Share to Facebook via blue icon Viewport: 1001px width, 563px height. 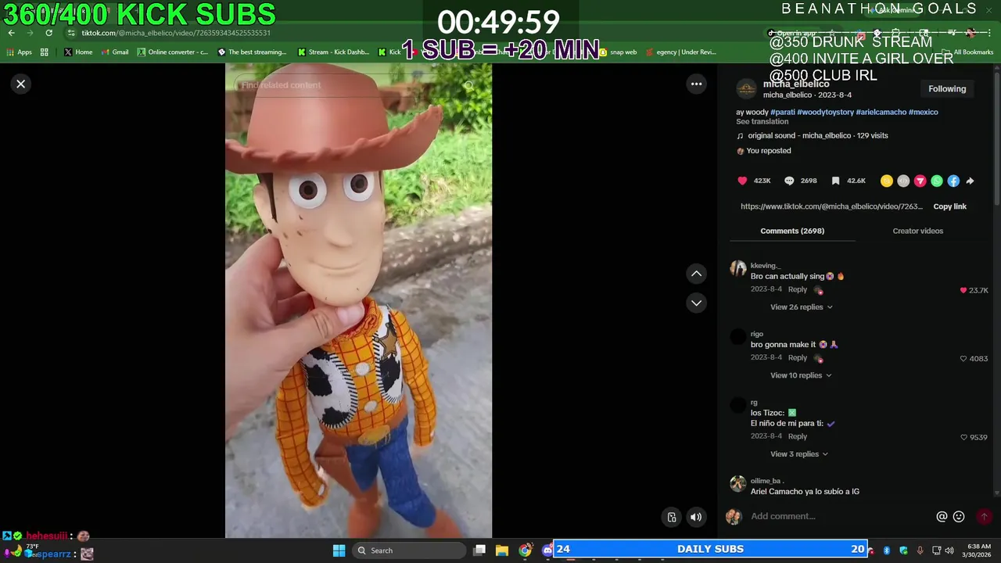click(953, 181)
